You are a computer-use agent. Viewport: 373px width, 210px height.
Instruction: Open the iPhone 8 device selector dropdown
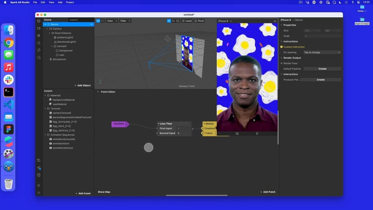pyautogui.click(x=225, y=21)
